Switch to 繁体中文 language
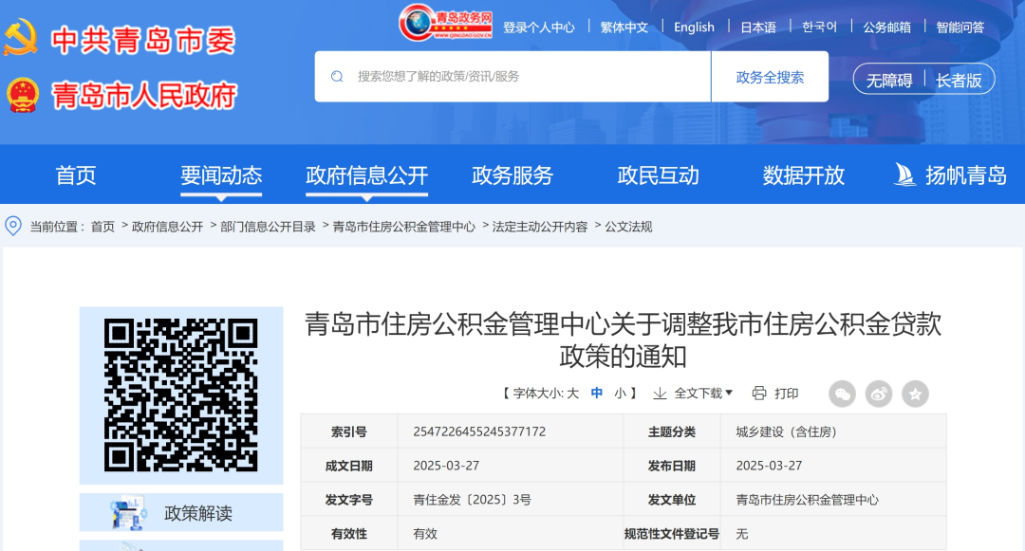Image resolution: width=1025 pixels, height=551 pixels. tap(624, 27)
